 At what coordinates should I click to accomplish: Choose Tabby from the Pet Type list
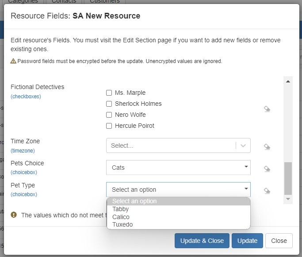pyautogui.click(x=121, y=209)
